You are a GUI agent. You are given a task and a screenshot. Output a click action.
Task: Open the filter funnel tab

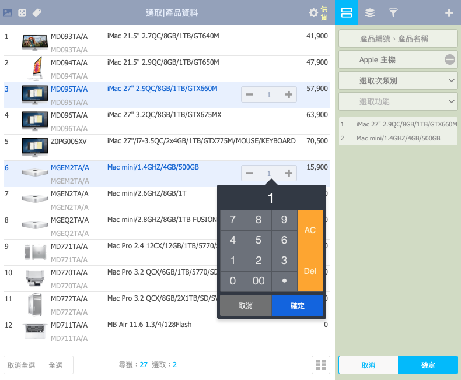click(393, 12)
